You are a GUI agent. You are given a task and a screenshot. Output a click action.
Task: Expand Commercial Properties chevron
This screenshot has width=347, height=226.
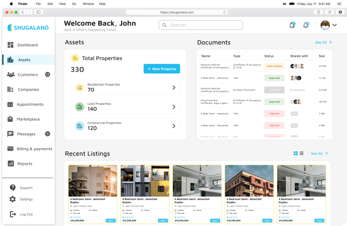pyautogui.click(x=174, y=126)
